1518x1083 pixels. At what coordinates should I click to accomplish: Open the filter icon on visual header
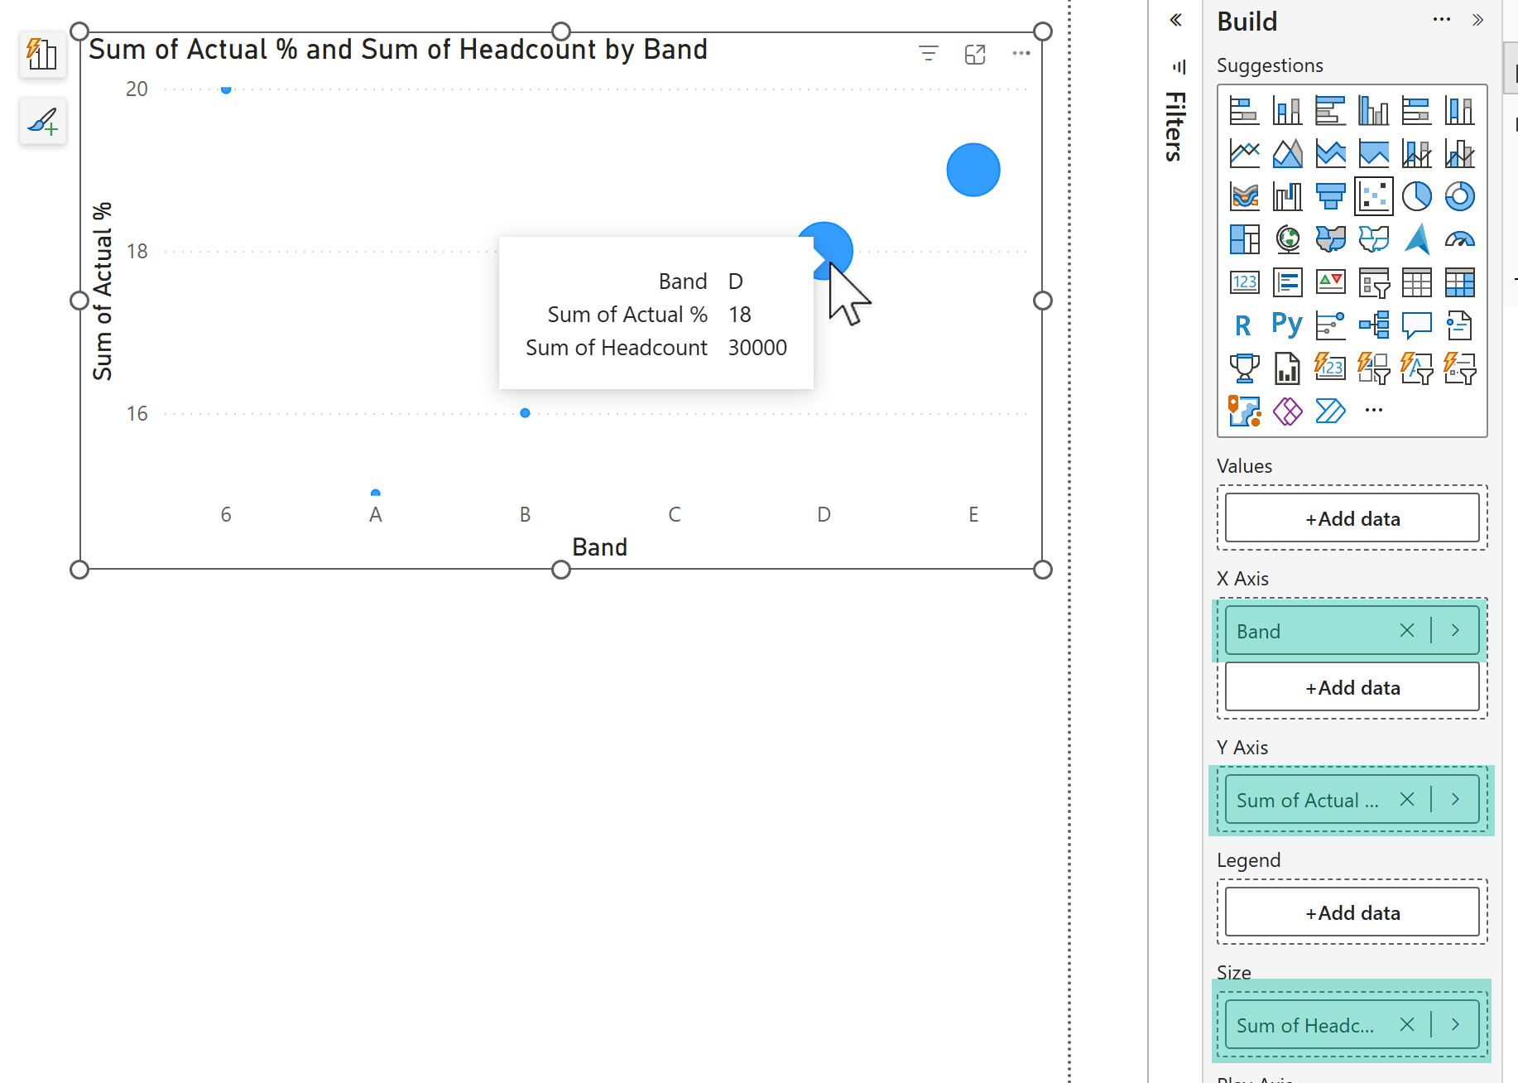pyautogui.click(x=929, y=54)
